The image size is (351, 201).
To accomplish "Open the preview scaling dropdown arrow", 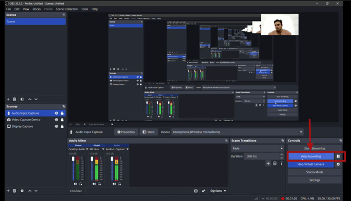I will click(x=112, y=124).
